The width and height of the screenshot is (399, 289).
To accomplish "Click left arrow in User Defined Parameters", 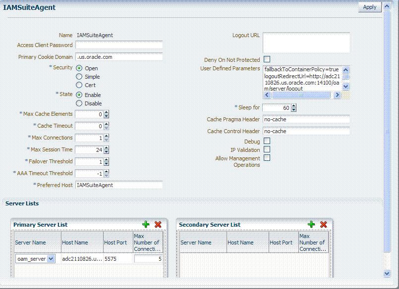I will [x=267, y=95].
